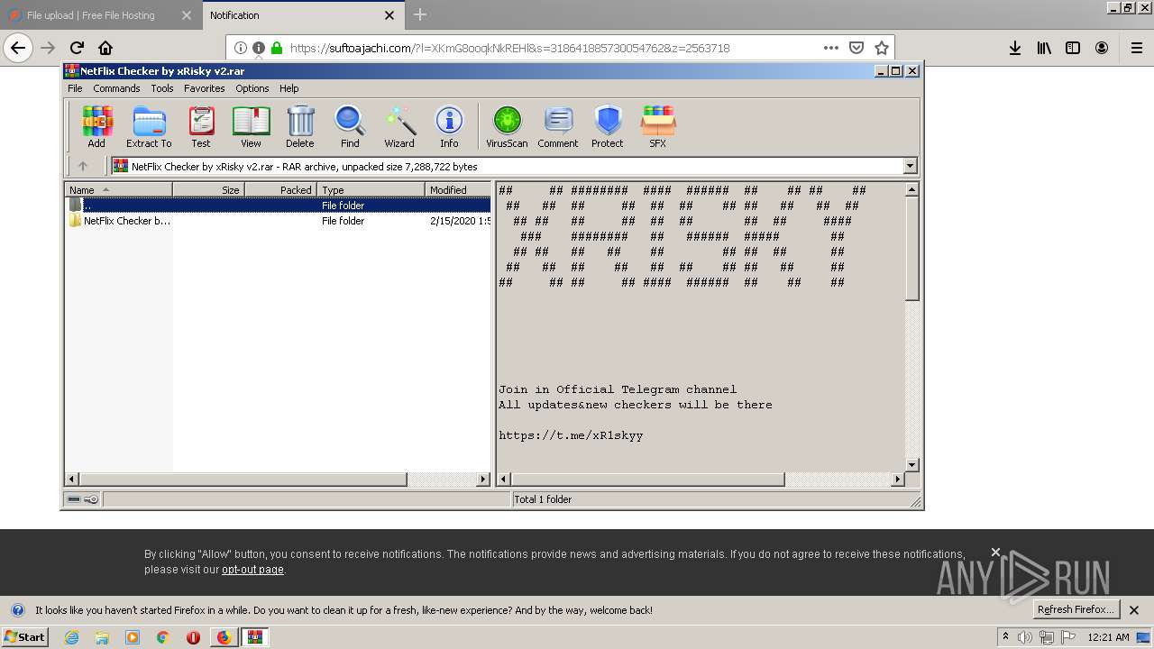This screenshot has width=1154, height=649.
Task: Click the t.me/xR1skyy Telegram link text
Action: (x=571, y=435)
